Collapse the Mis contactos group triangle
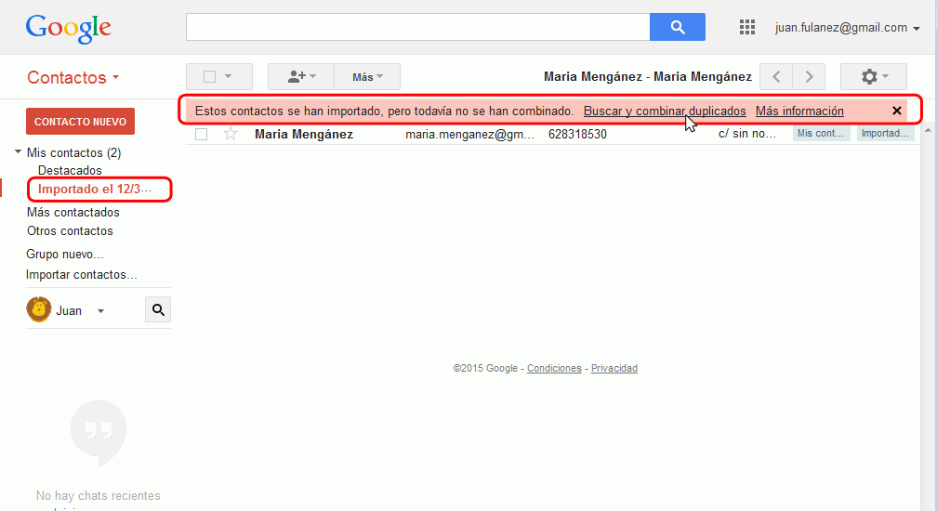Viewport: 937px width, 511px height. pos(18,152)
